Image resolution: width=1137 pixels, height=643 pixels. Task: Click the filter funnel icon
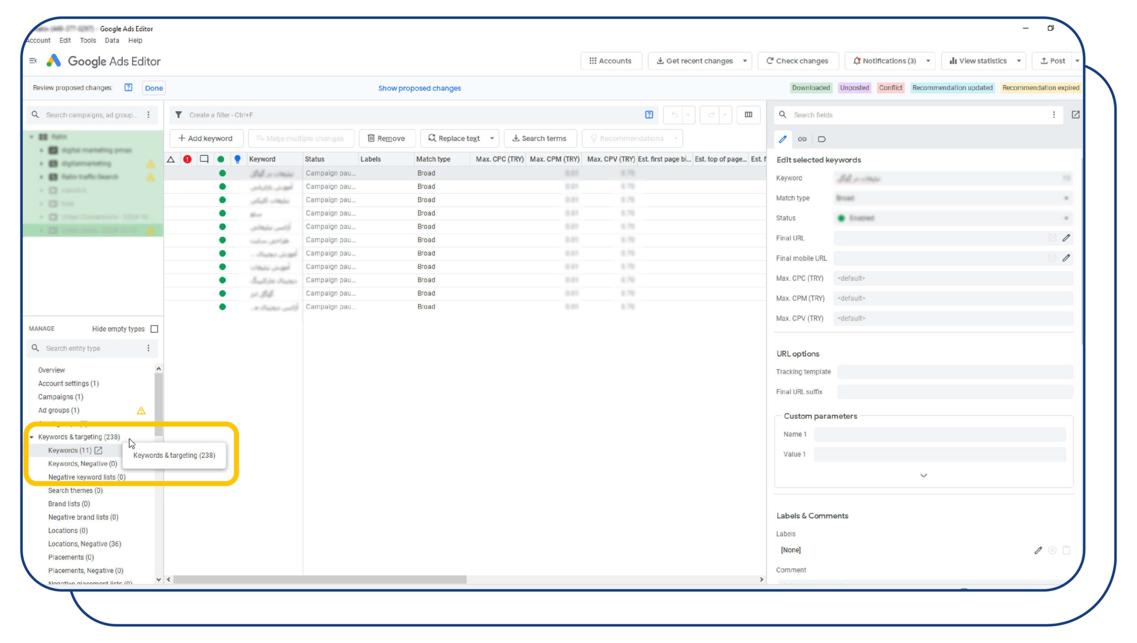179,115
